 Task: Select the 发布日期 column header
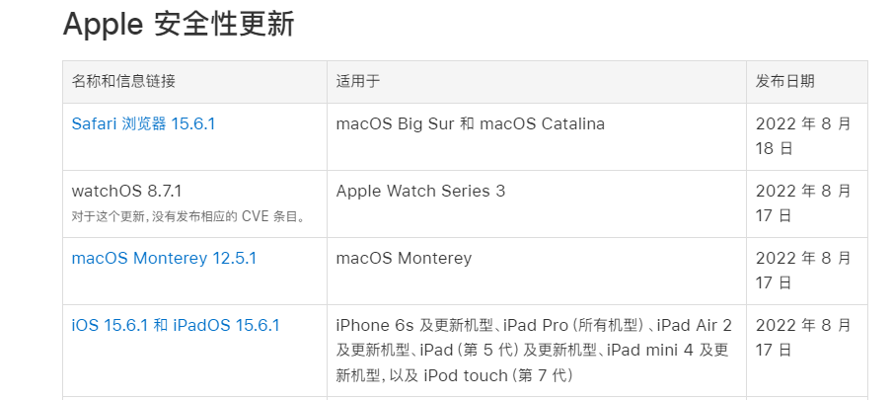pyautogui.click(x=785, y=81)
